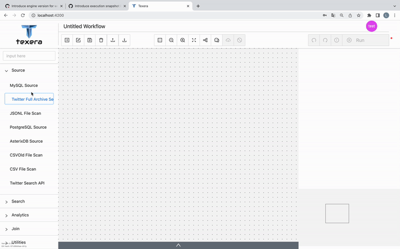The image size is (400, 249).
Task: Expand the Analytics operator group
Action: (29, 215)
